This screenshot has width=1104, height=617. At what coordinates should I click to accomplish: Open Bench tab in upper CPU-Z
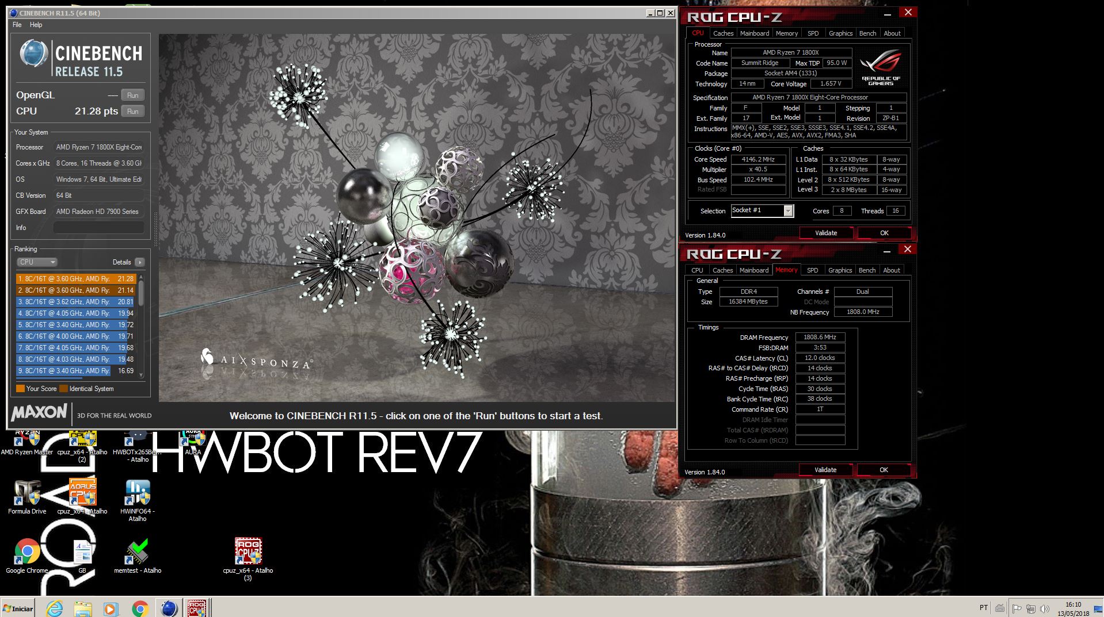[867, 33]
